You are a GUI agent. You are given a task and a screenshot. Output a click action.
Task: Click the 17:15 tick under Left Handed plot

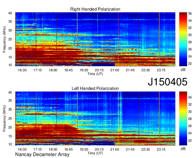pos(38,149)
